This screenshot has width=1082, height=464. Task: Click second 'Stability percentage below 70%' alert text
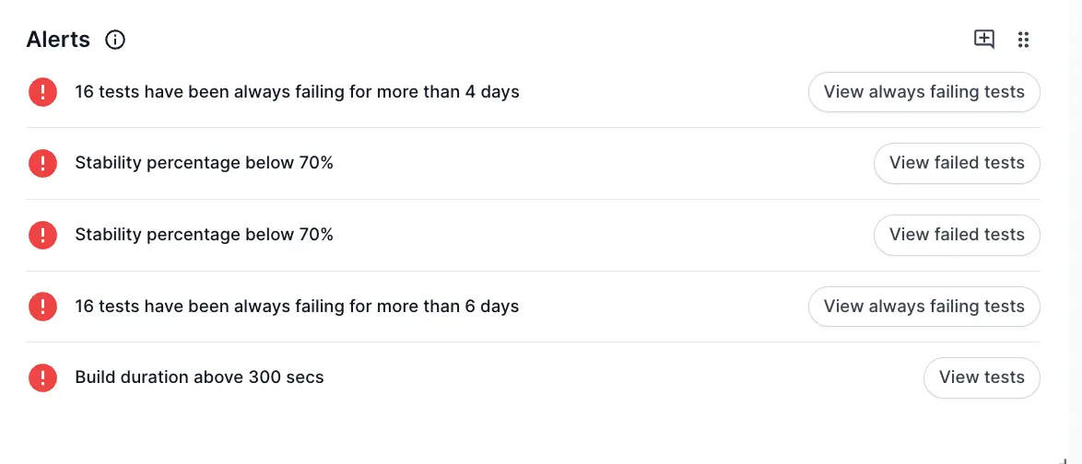(x=204, y=235)
